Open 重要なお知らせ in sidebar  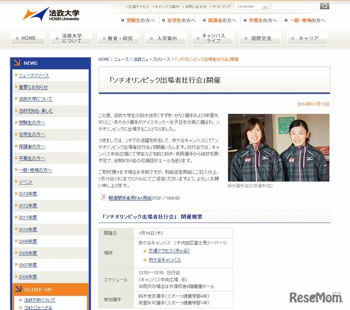coord(33,87)
